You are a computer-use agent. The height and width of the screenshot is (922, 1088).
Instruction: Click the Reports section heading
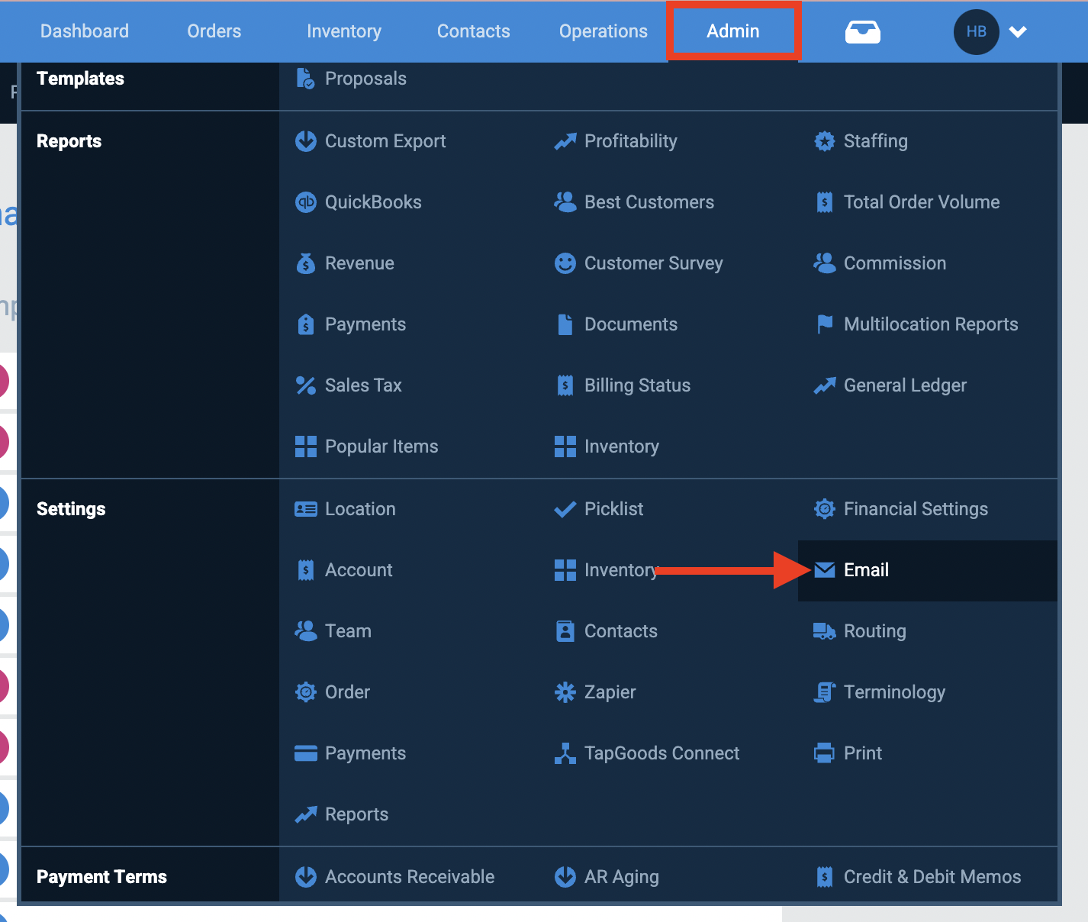(x=69, y=141)
